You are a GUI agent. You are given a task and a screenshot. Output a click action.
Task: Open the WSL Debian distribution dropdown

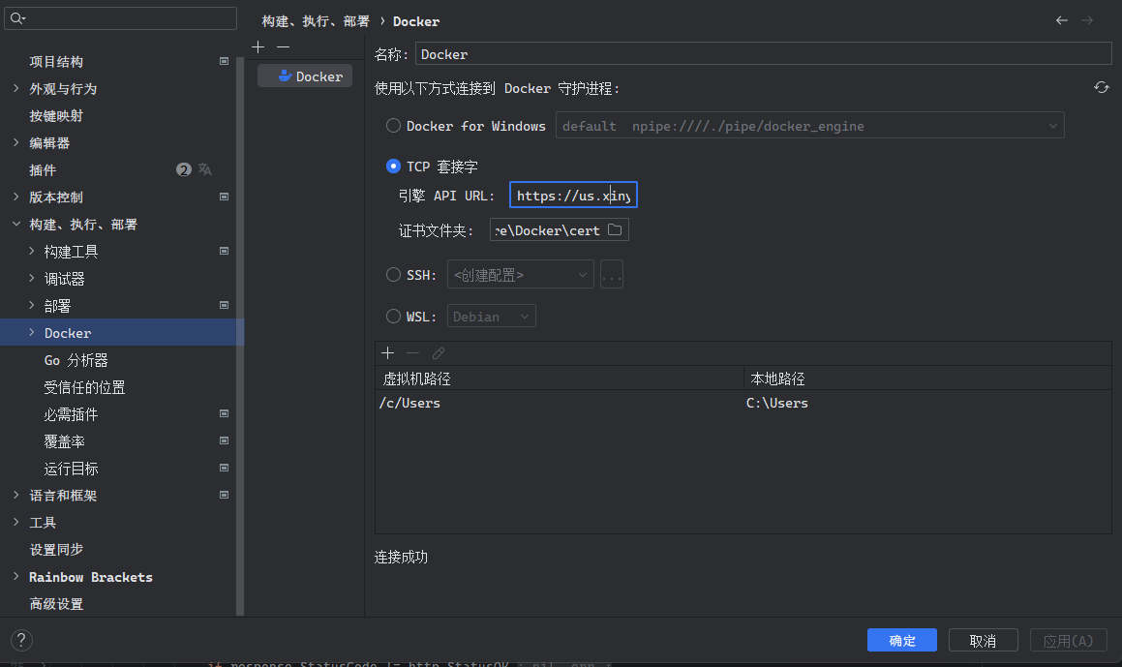point(492,317)
